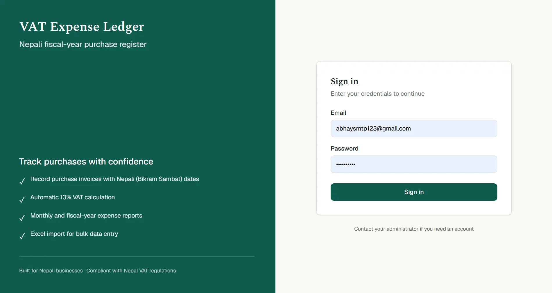Click the Email input field
This screenshot has height=293, width=552.
pyautogui.click(x=414, y=129)
